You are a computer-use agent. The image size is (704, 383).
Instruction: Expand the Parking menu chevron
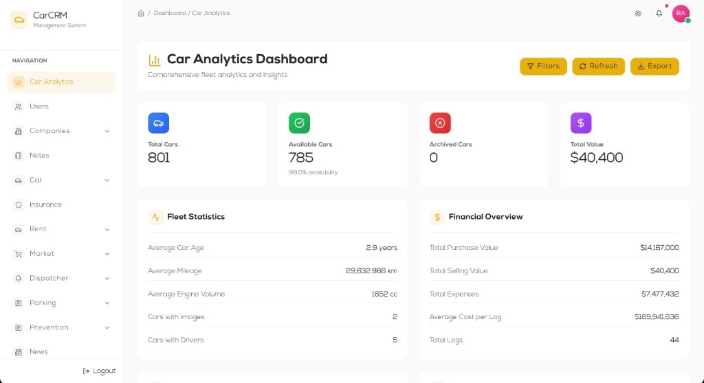pyautogui.click(x=107, y=303)
